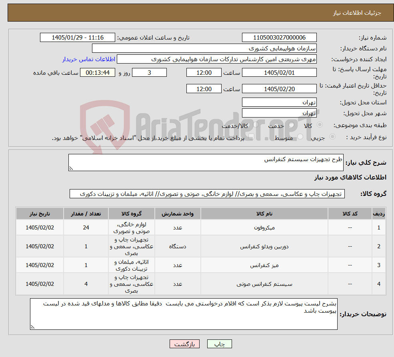
Task: Click the response deadline date 1405/02/01
Action: coord(279,72)
